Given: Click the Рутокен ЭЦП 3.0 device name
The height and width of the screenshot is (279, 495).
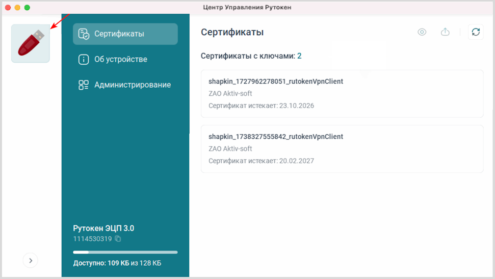Looking at the screenshot, I should coord(103,229).
